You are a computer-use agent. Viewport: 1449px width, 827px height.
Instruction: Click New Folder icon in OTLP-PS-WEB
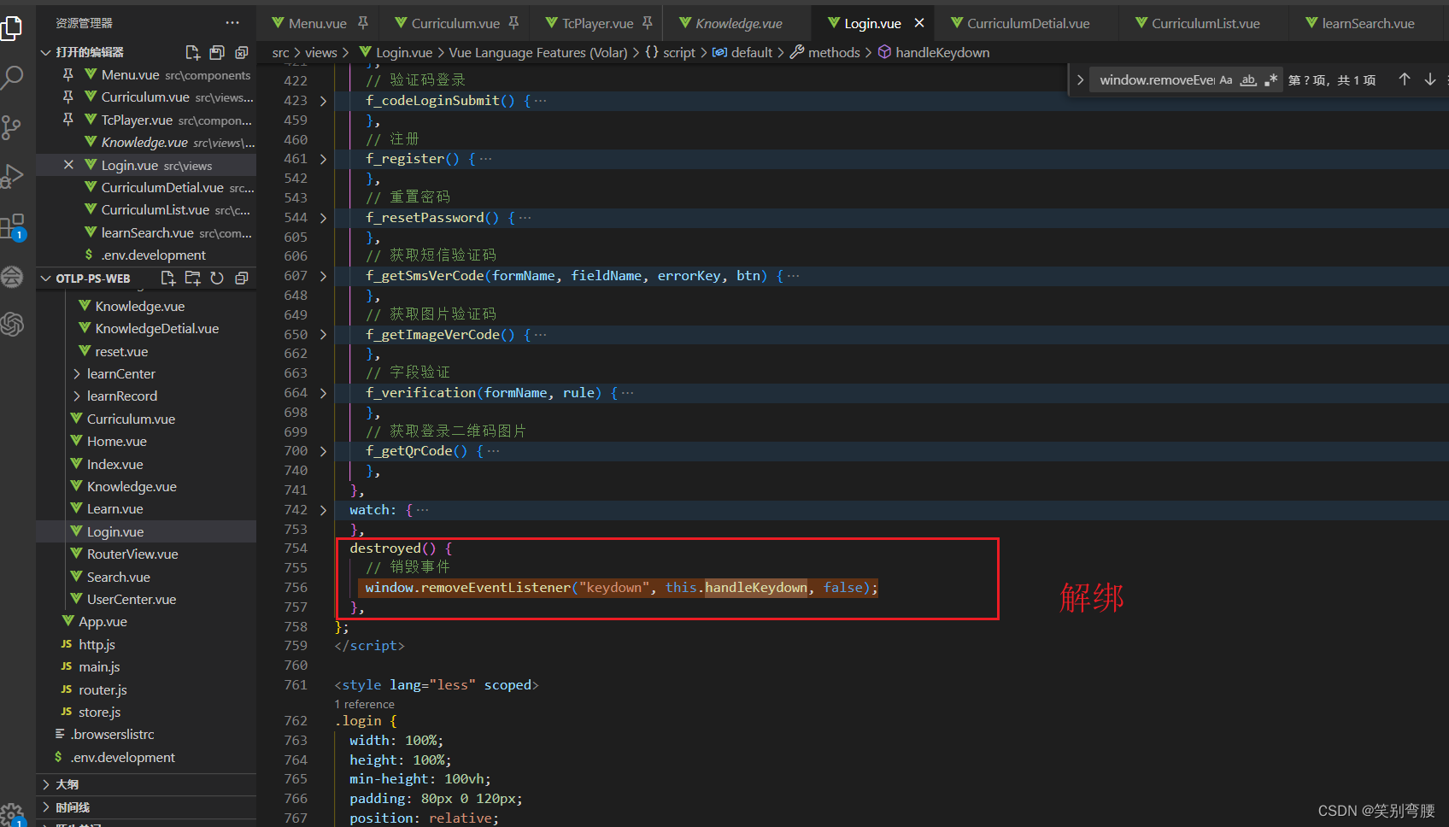click(x=193, y=279)
